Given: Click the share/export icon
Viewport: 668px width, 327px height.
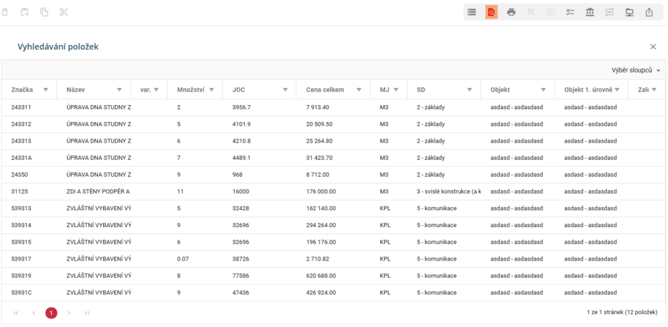Looking at the screenshot, I should pos(649,12).
